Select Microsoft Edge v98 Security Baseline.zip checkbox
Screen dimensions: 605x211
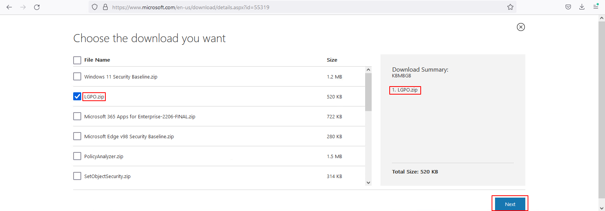coord(77,136)
